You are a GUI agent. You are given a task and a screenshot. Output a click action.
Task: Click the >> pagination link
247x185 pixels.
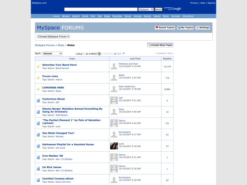pos(112,54)
